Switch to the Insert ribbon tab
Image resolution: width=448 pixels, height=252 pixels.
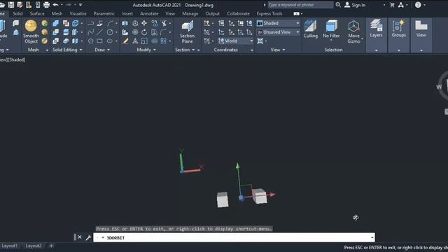tap(127, 13)
